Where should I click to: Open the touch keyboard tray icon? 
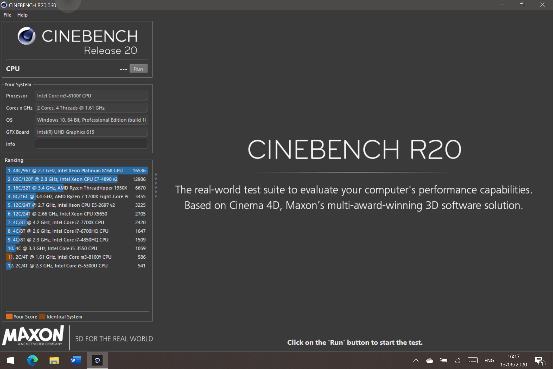click(473, 360)
